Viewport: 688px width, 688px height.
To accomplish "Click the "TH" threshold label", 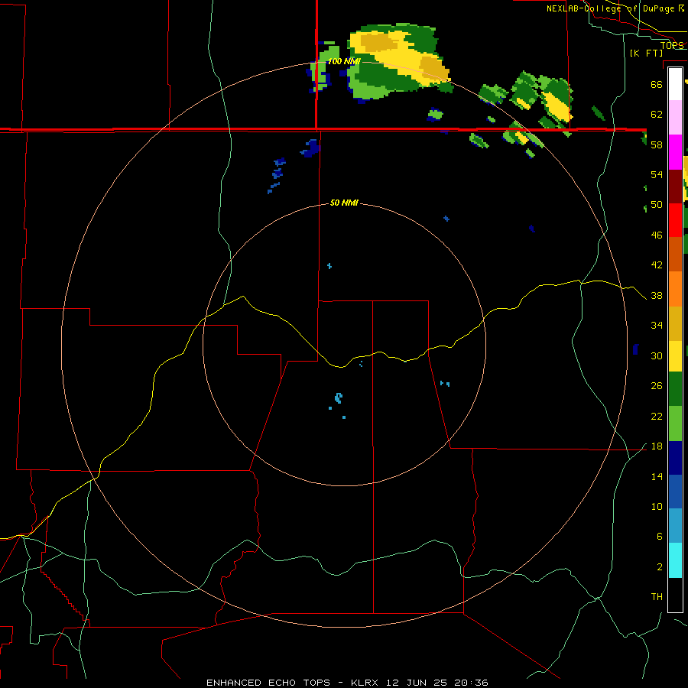I will coord(657,596).
